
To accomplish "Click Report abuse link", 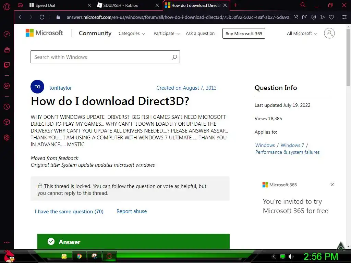I will tap(132, 211).
